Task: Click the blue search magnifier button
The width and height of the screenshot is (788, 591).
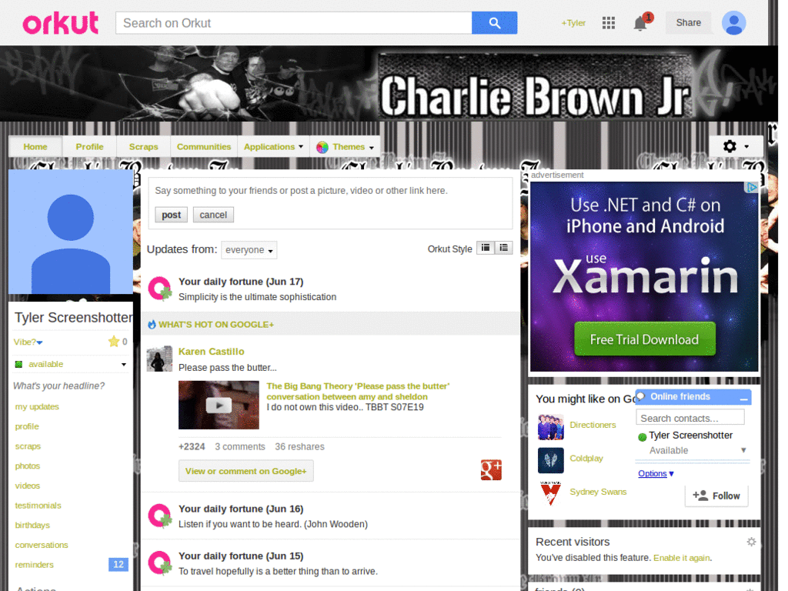Action: (x=494, y=23)
